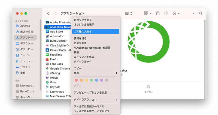The width and height of the screenshot is (218, 115).
Task: Go back with the left chevron
Action: point(48,13)
